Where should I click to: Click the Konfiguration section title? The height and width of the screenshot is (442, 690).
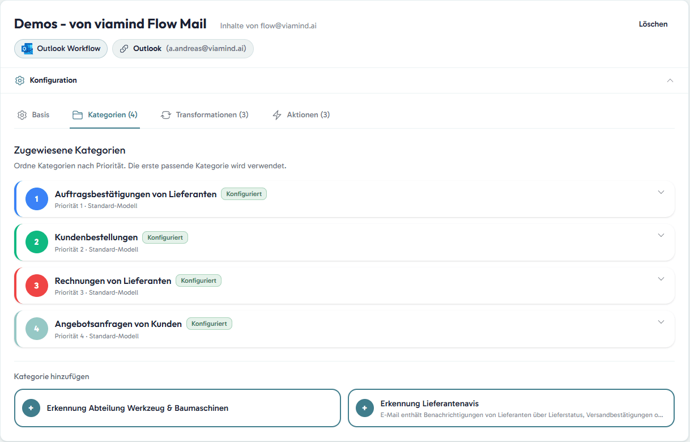pyautogui.click(x=53, y=80)
